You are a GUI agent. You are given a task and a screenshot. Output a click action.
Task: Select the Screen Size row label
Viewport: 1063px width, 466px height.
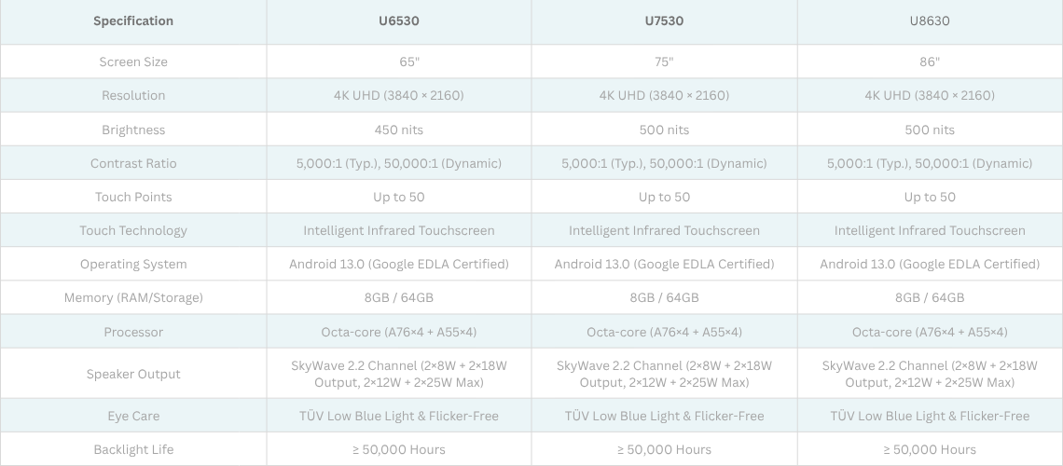133,62
